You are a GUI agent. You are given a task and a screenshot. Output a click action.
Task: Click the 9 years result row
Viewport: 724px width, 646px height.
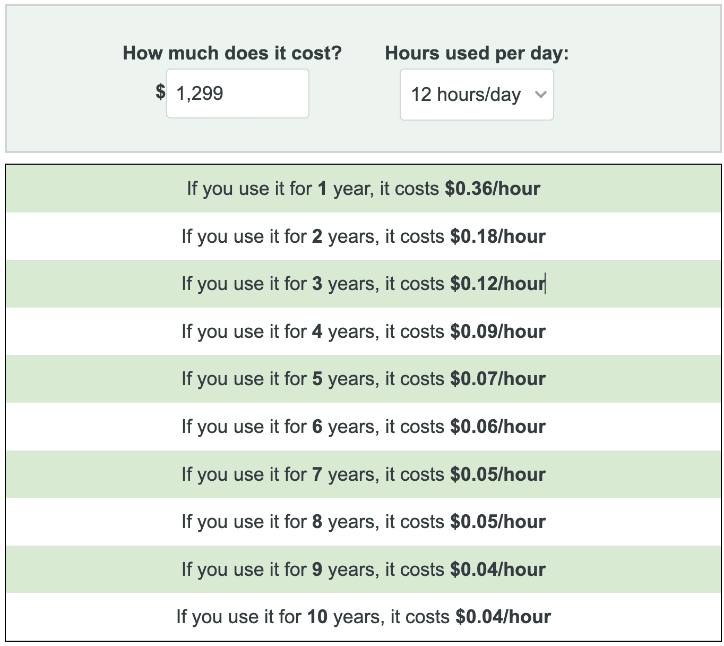tap(363, 569)
